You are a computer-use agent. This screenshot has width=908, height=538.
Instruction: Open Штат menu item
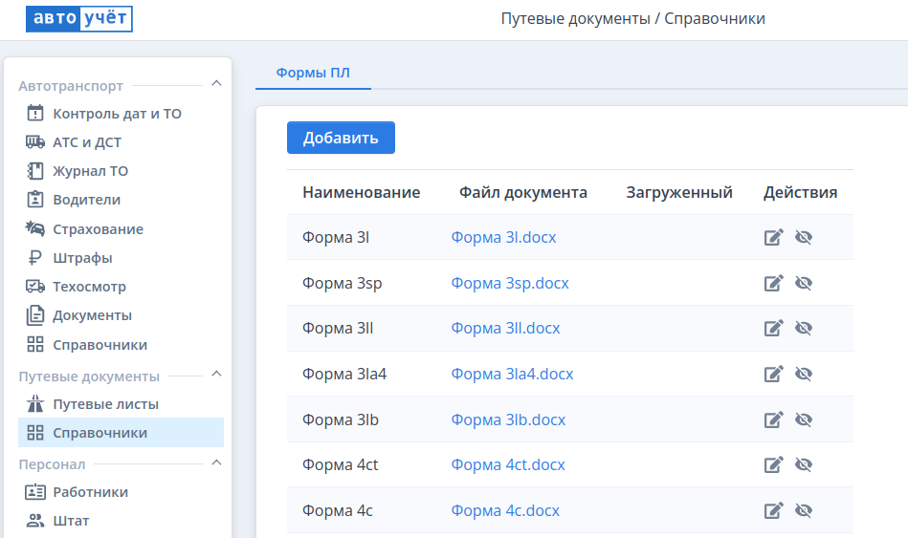[x=71, y=521]
